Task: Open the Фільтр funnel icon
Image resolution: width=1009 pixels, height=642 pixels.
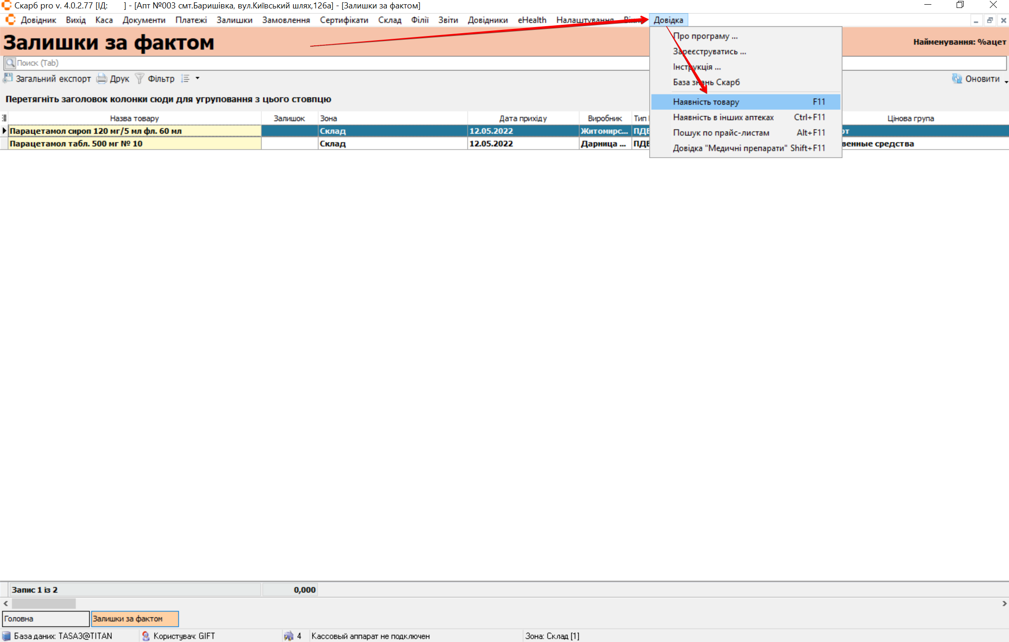Action: click(x=139, y=78)
